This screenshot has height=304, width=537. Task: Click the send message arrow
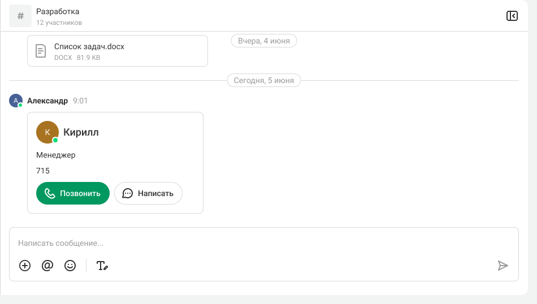503,266
